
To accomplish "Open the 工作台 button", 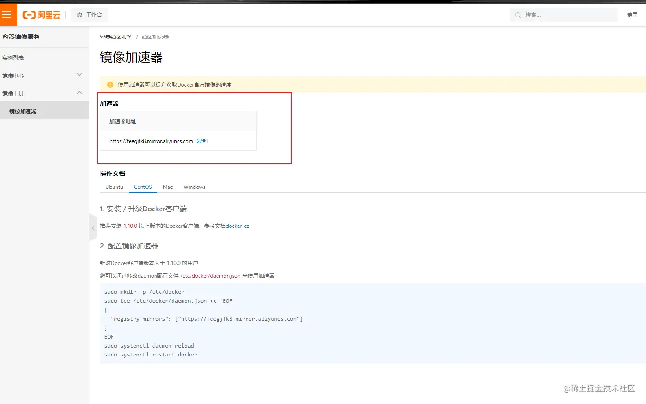I will 90,15.
